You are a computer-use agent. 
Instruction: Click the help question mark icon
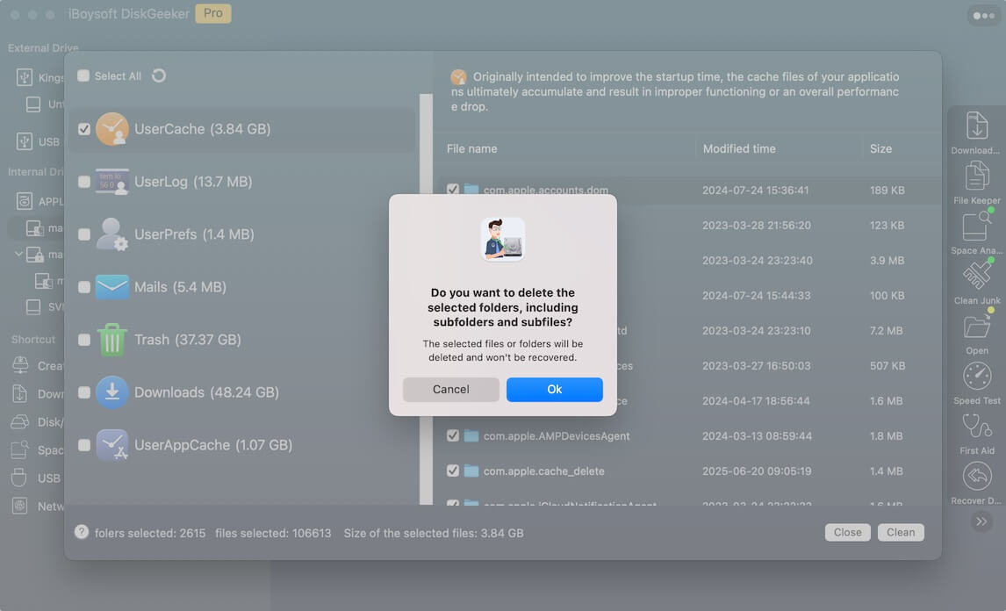82,532
